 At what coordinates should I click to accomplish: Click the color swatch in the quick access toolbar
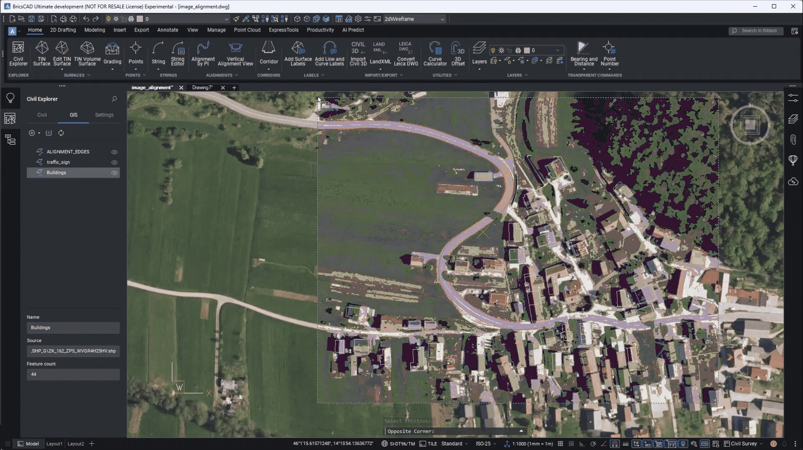(140, 19)
